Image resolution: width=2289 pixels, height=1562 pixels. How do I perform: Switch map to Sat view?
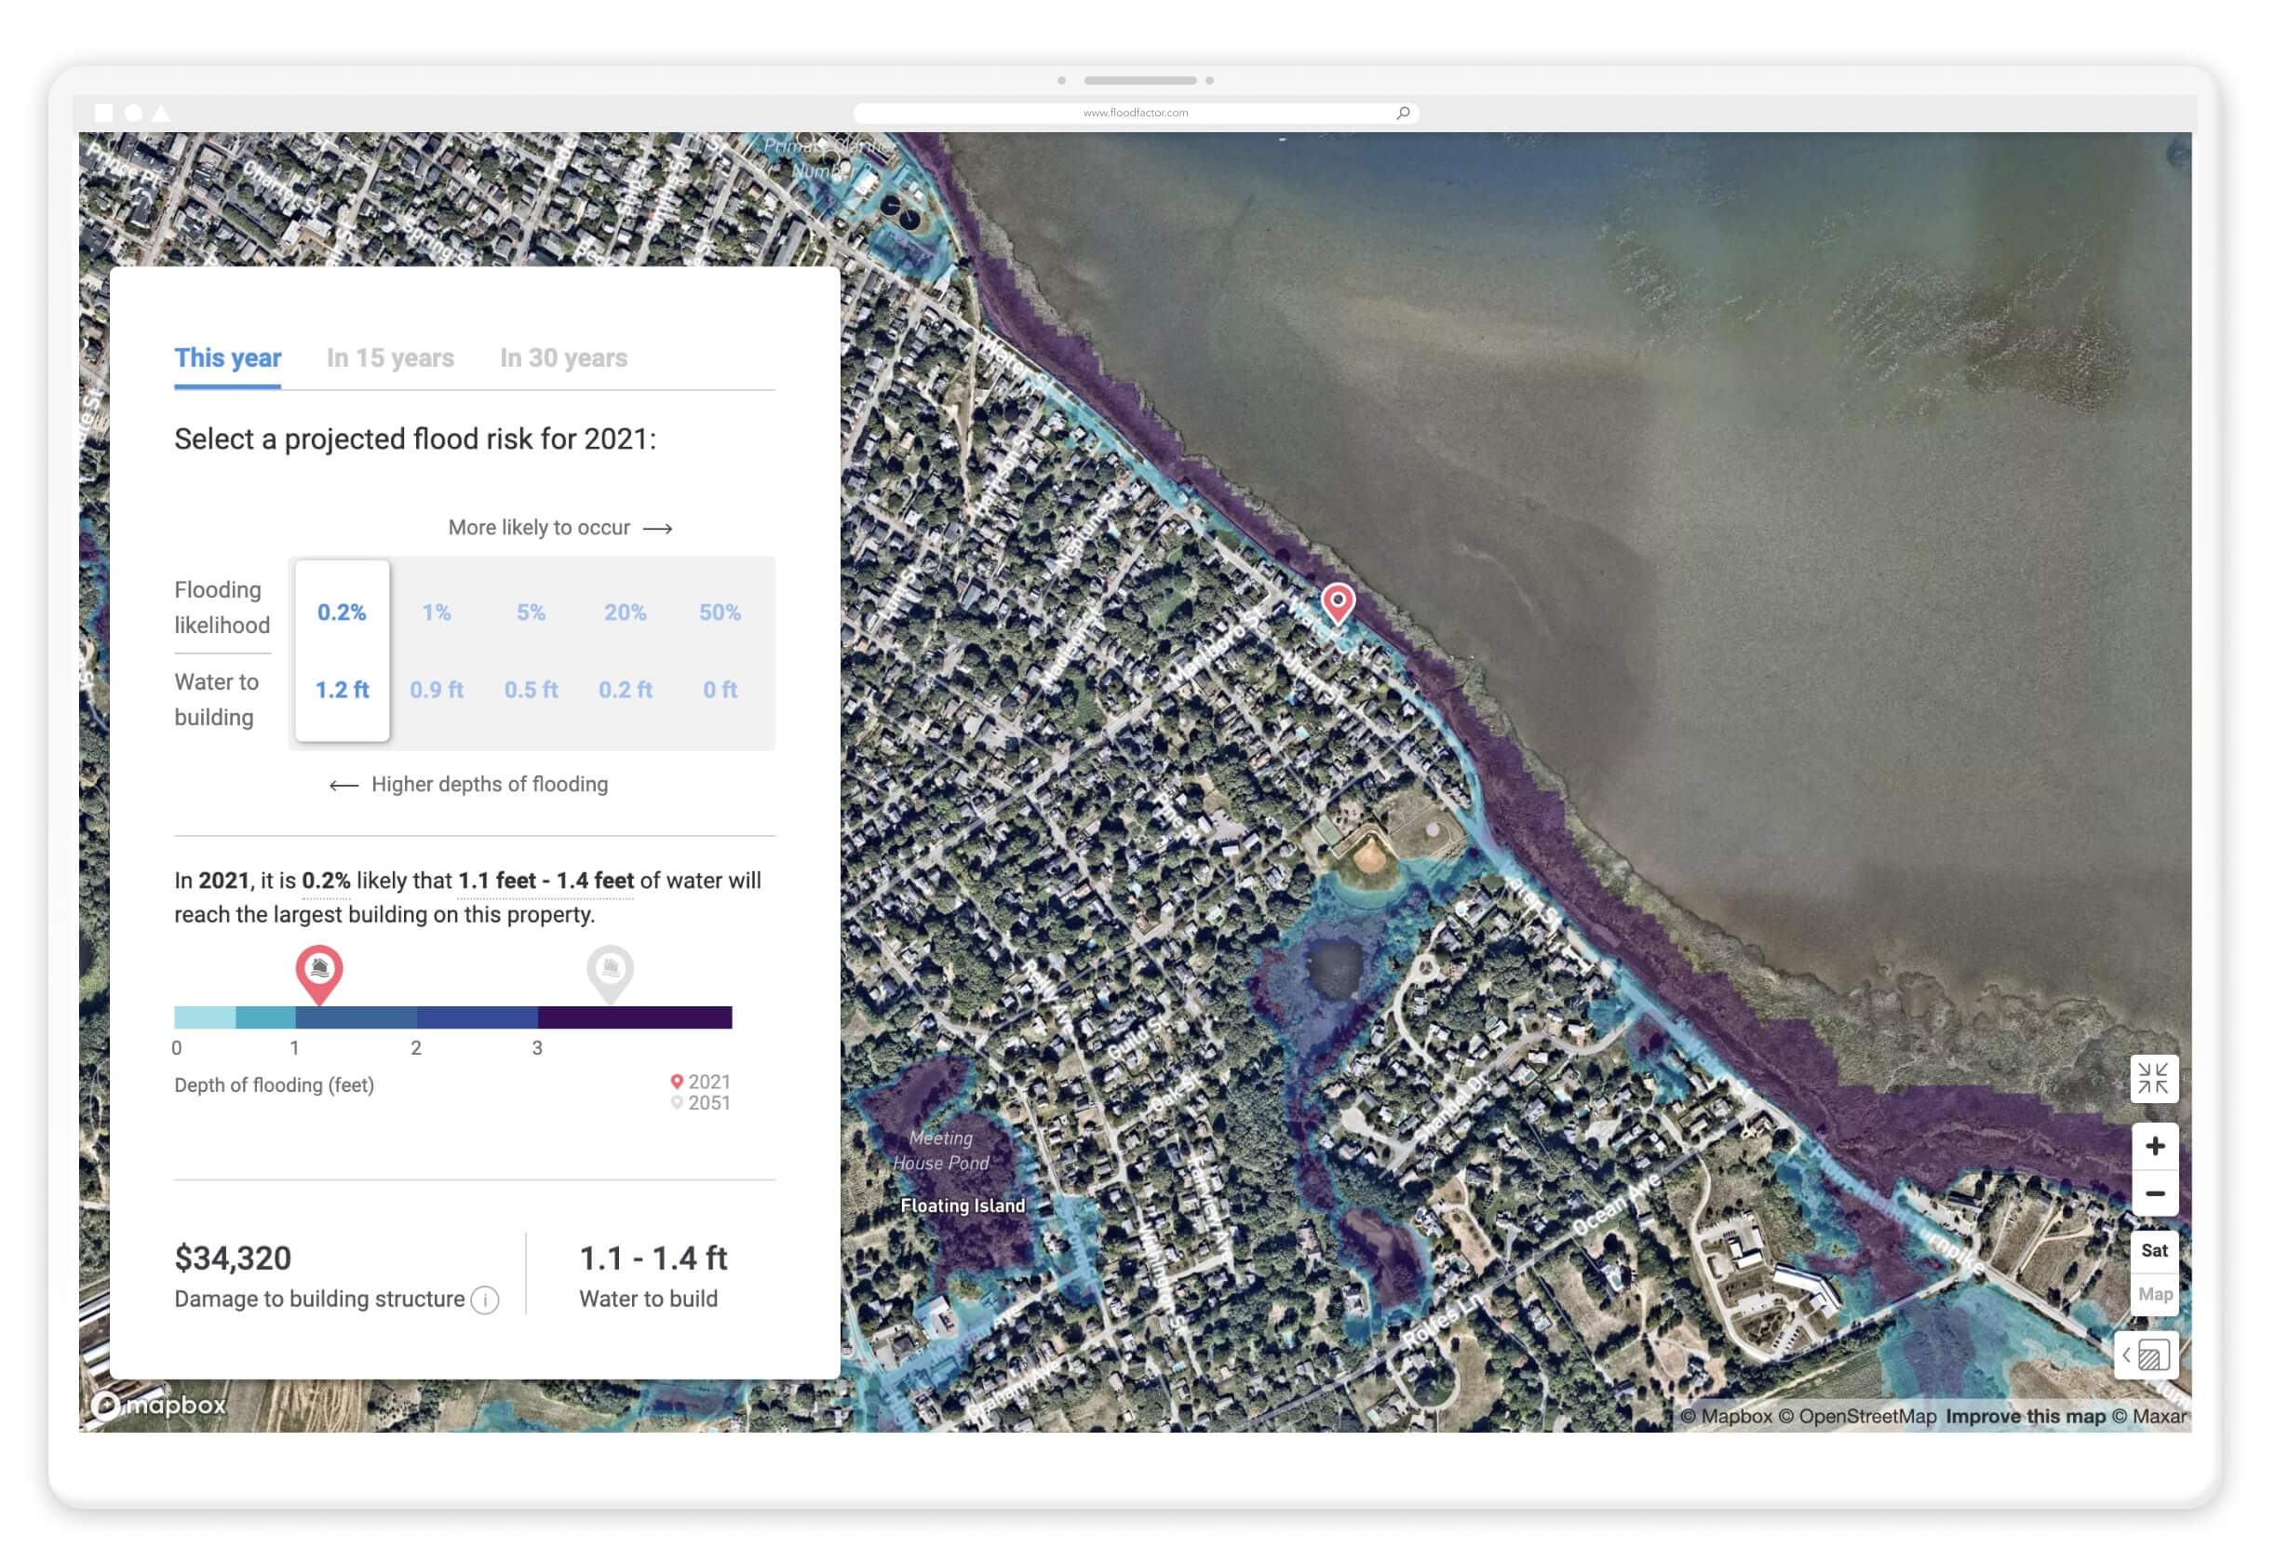(2153, 1250)
